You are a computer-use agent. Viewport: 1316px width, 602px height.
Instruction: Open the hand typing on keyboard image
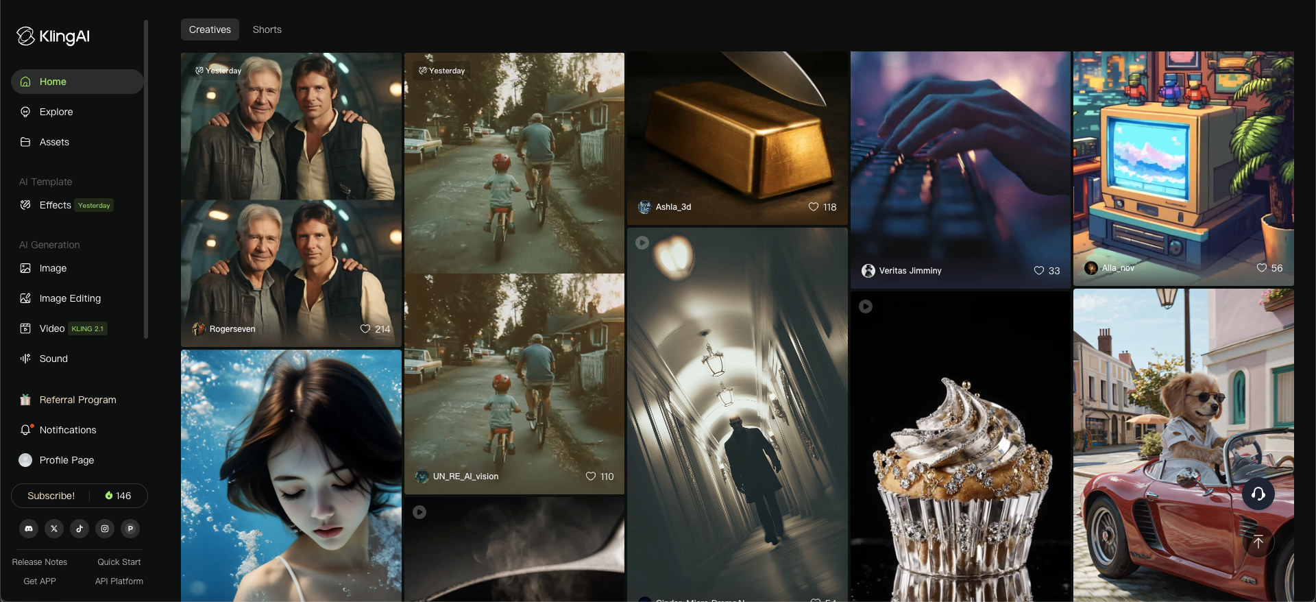tap(960, 170)
